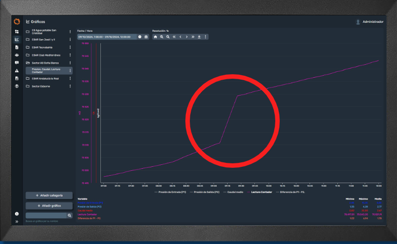
Task: Reset chart view with home icon
Action: (x=156, y=37)
